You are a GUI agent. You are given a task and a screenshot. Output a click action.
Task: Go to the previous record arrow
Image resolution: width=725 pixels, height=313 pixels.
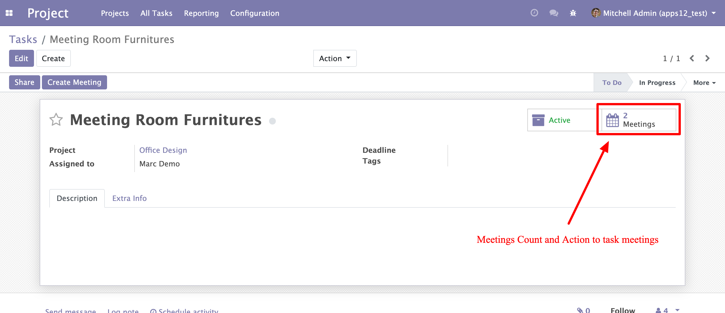pyautogui.click(x=692, y=58)
